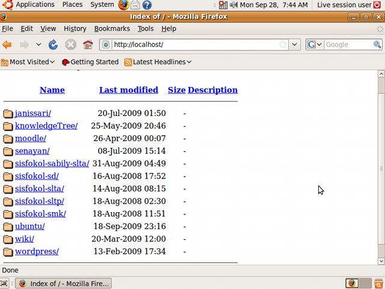
Task: Click the Google search box
Action: 348,44
